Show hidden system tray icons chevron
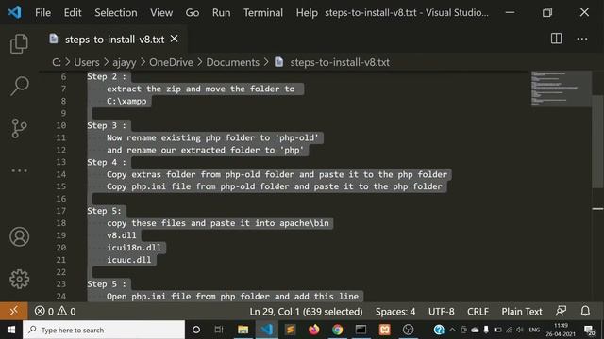The width and height of the screenshot is (604, 339). pos(452,330)
